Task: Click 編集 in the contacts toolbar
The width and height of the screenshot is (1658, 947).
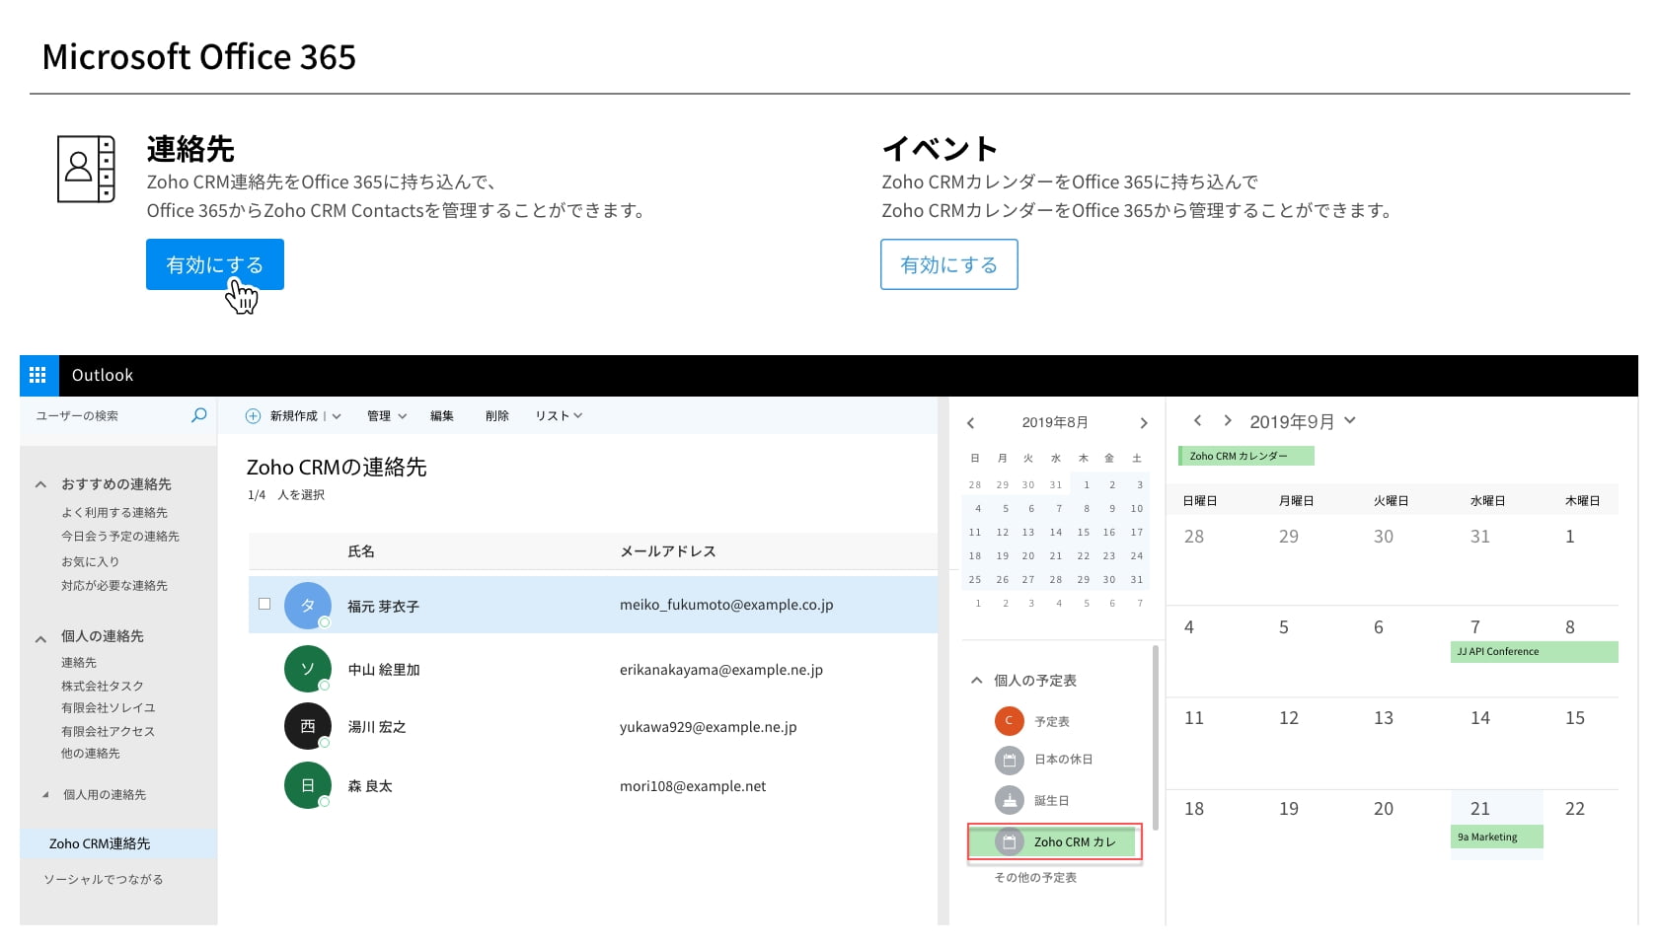Action: click(442, 416)
